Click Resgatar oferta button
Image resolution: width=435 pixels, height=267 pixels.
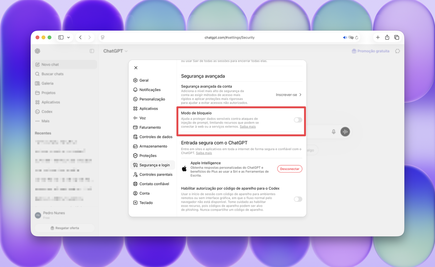pyautogui.click(x=65, y=228)
